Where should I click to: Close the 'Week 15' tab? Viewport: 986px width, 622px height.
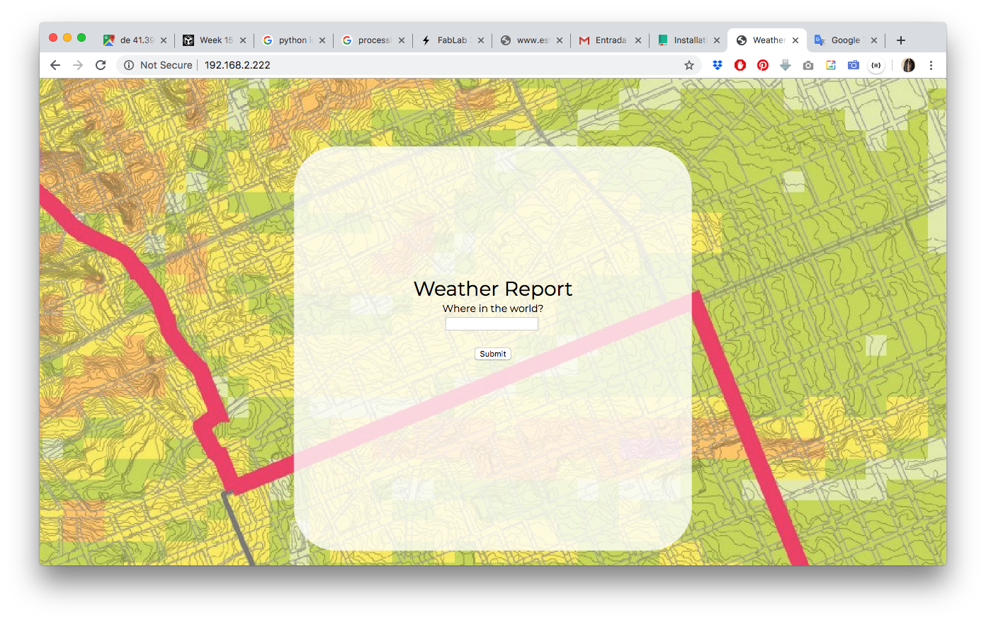[x=243, y=40]
